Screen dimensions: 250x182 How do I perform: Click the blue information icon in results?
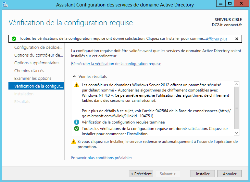coord(77,122)
